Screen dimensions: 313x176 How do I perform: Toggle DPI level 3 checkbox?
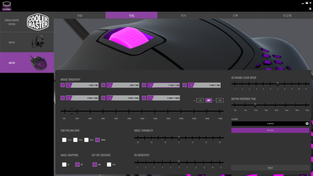[x=144, y=85]
